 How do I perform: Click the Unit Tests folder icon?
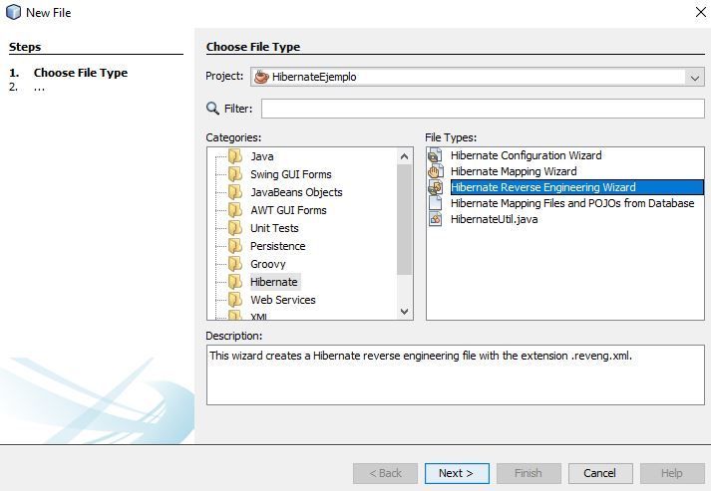click(235, 228)
